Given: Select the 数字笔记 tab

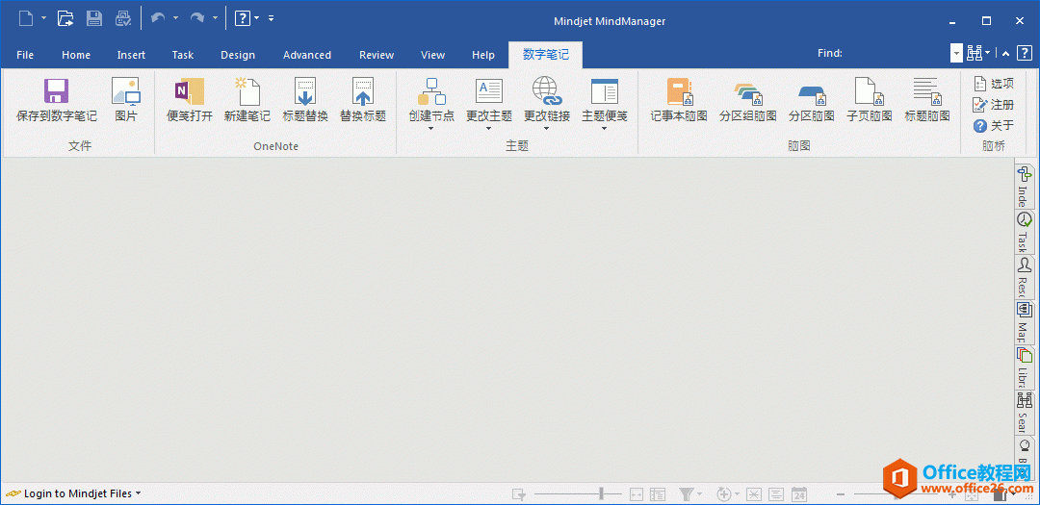Looking at the screenshot, I should (x=546, y=55).
